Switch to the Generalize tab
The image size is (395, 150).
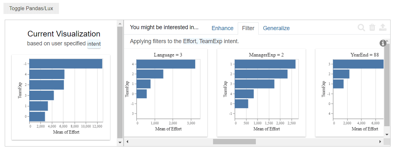[x=276, y=28]
